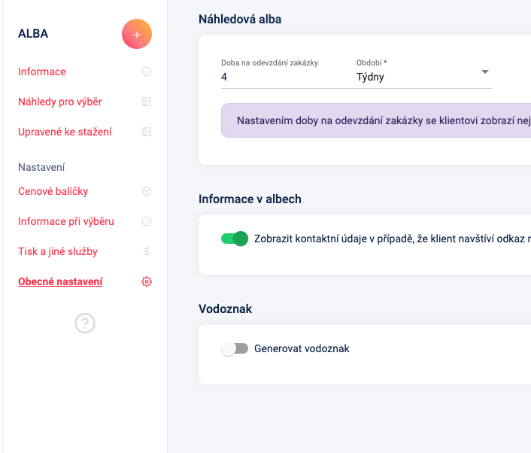Click the dollar icon beside Tisk a jiné služby
531x453 pixels.
[x=147, y=251]
